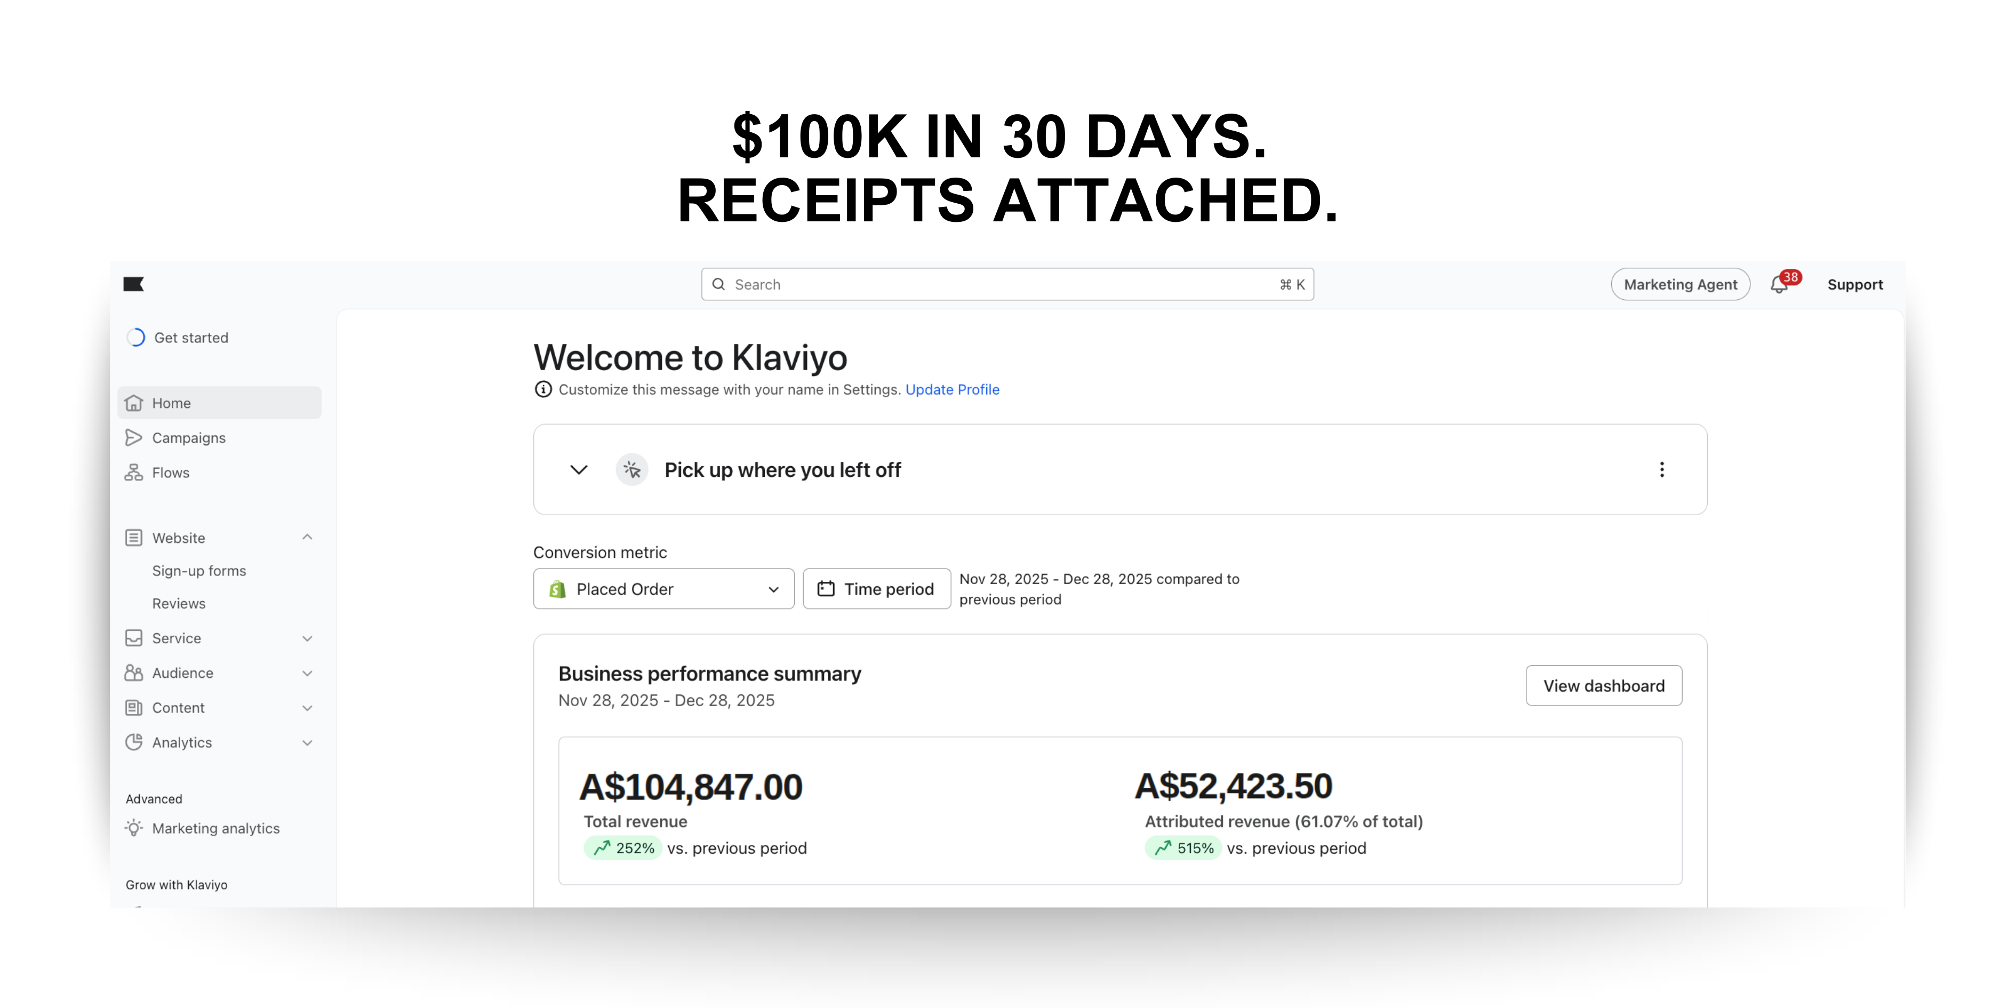Viewport: 2016px width, 1008px height.
Task: Click info icon beside Customize message
Action: click(543, 390)
